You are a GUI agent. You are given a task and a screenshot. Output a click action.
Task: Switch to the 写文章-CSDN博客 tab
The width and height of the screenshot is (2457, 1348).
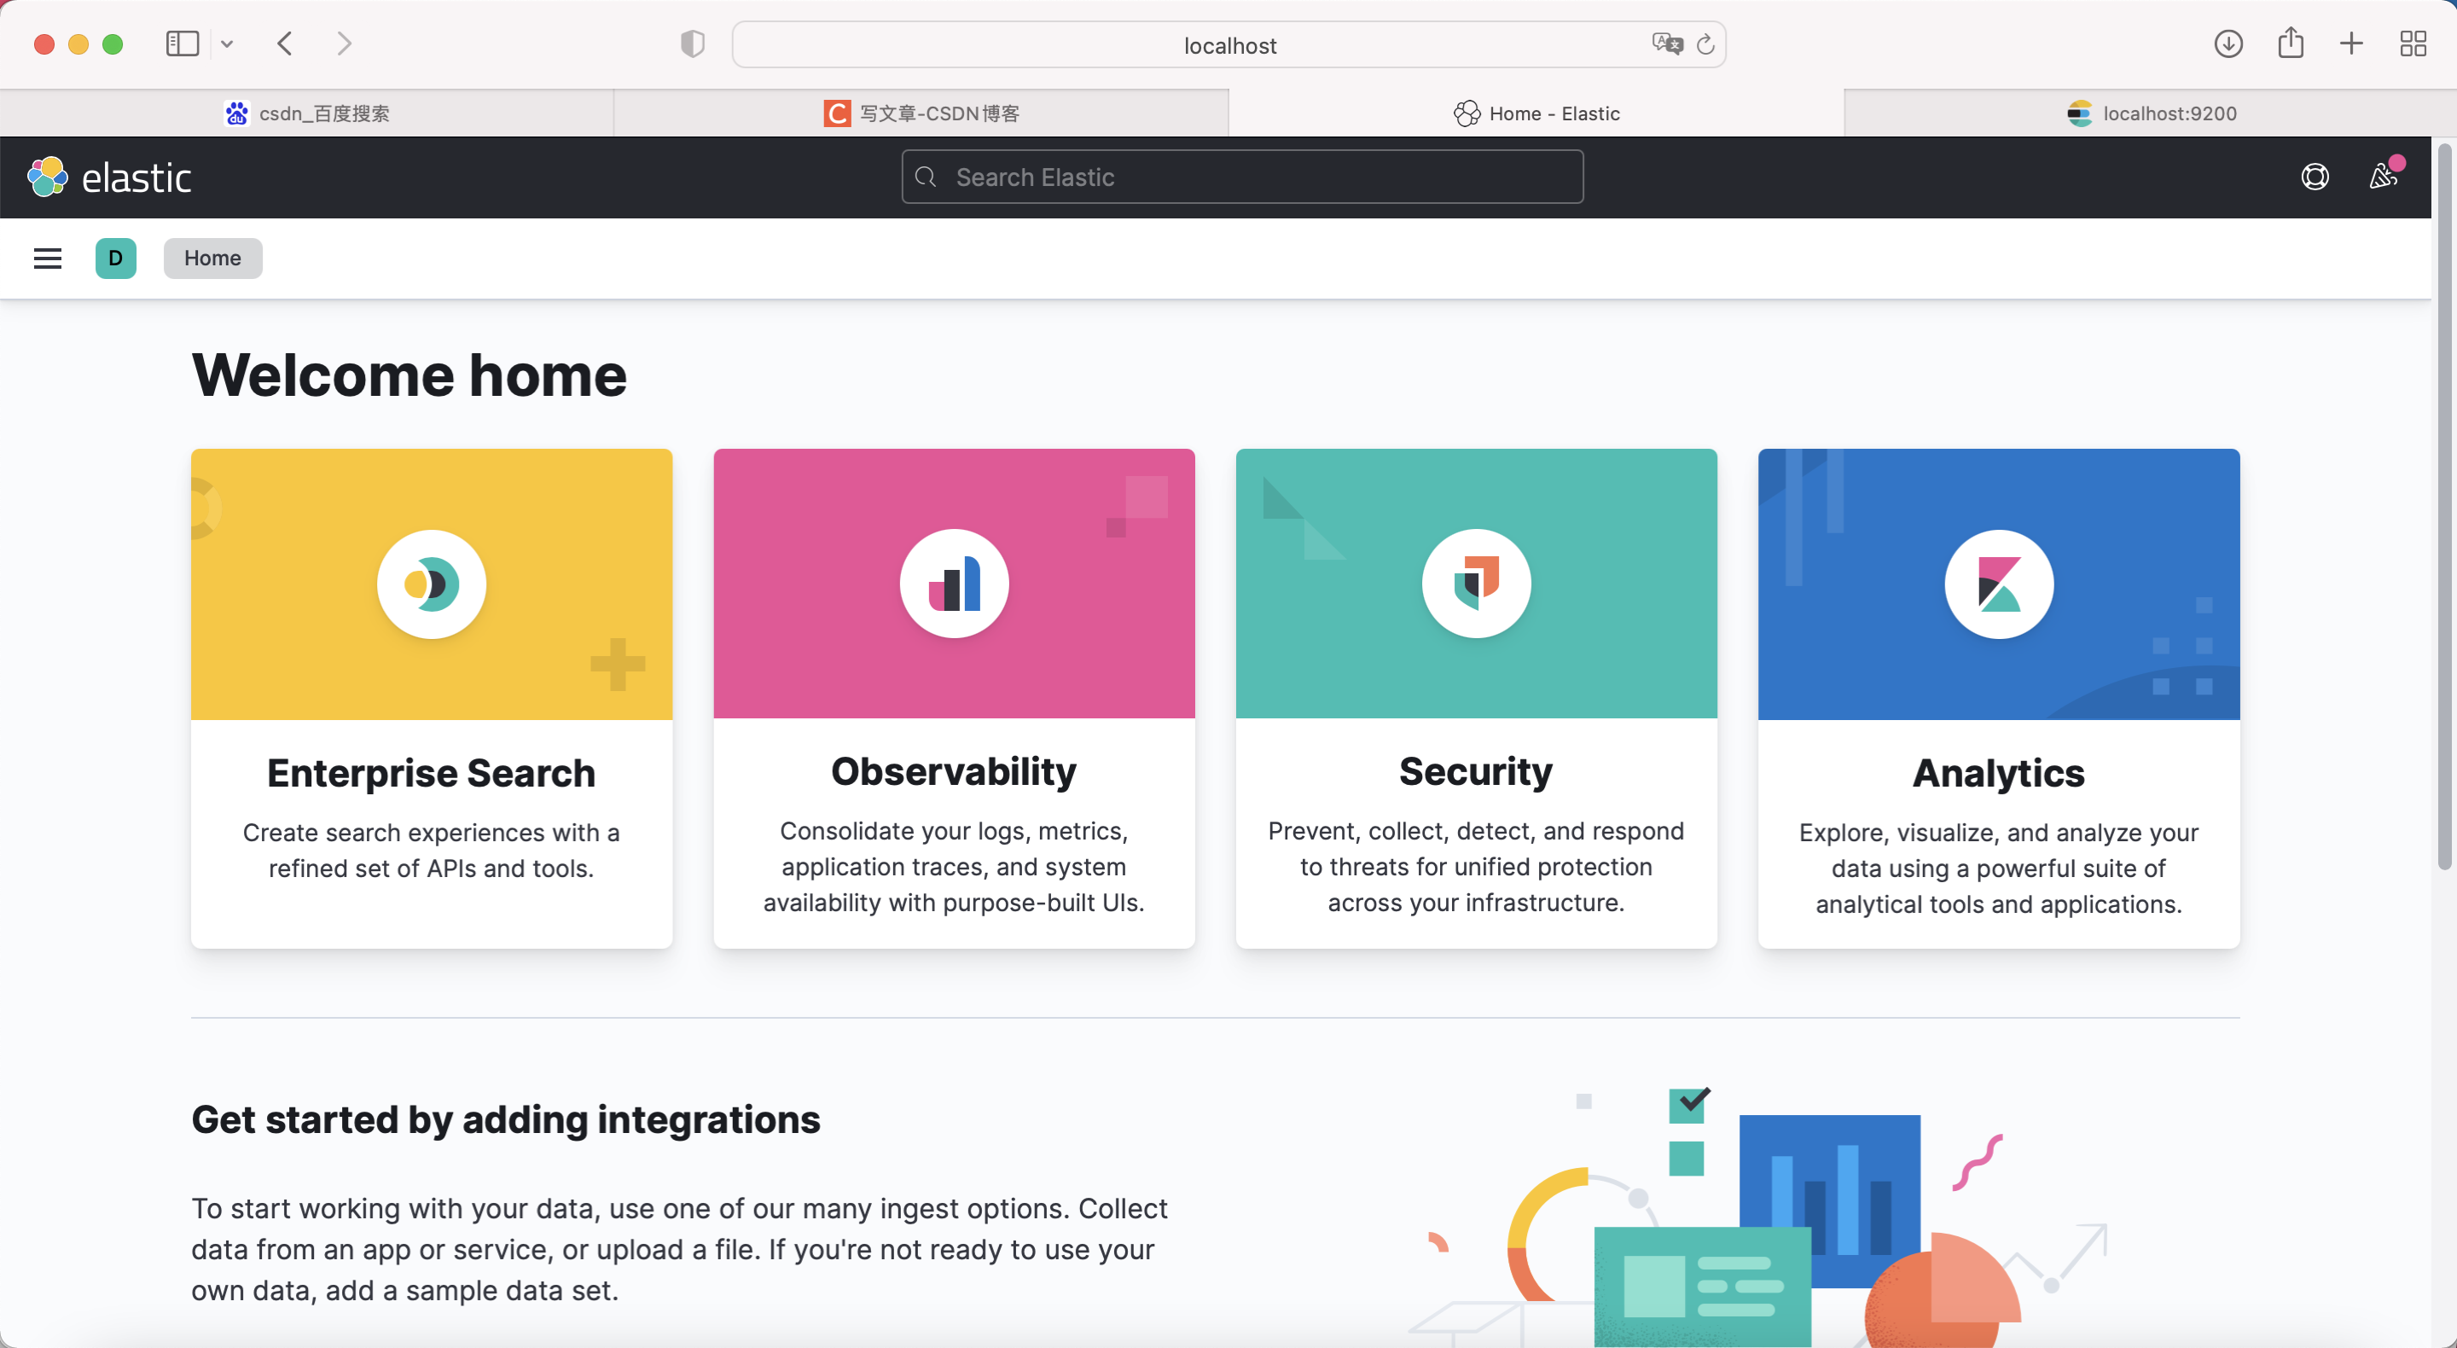coord(921,113)
